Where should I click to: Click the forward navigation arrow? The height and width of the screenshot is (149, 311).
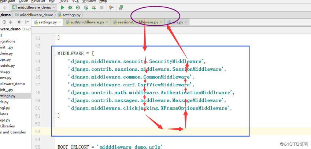point(5,8)
